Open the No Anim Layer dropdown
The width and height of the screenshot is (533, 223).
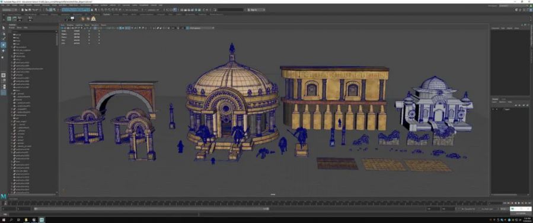[x=488, y=209]
